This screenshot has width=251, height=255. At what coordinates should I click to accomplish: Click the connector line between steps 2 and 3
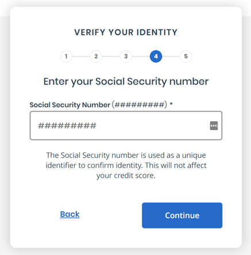coord(111,56)
